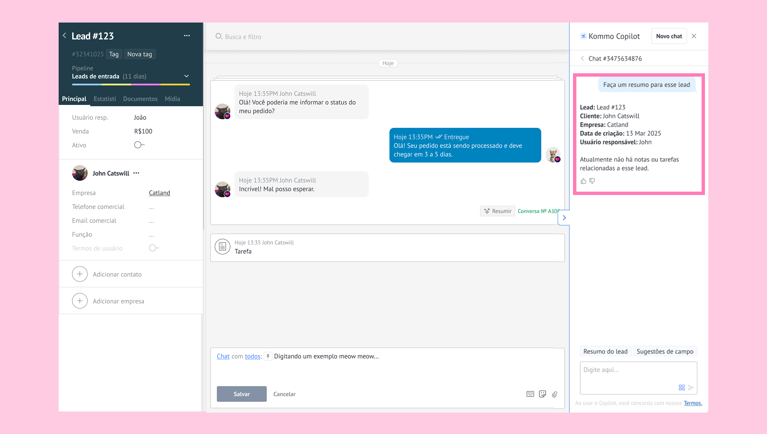Image resolution: width=767 pixels, height=434 pixels.
Task: Click lead ID #32341025
Action: coord(88,54)
